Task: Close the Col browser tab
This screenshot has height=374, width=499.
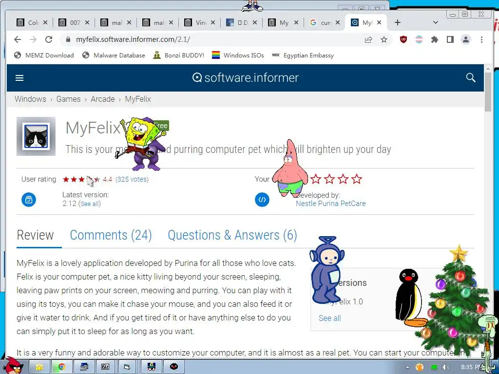Action: pos(45,22)
